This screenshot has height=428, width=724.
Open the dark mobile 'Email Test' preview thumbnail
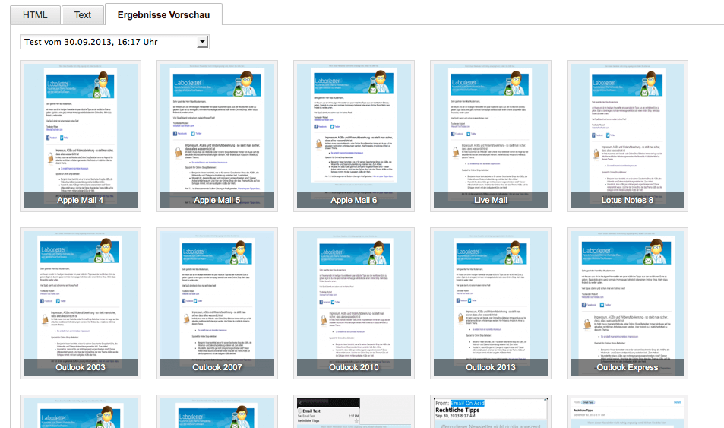[354, 411]
